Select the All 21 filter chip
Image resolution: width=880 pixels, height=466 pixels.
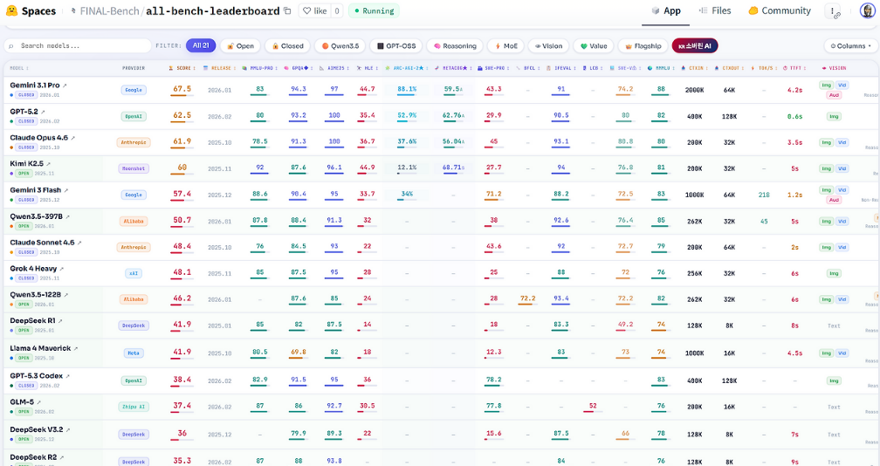tap(201, 45)
